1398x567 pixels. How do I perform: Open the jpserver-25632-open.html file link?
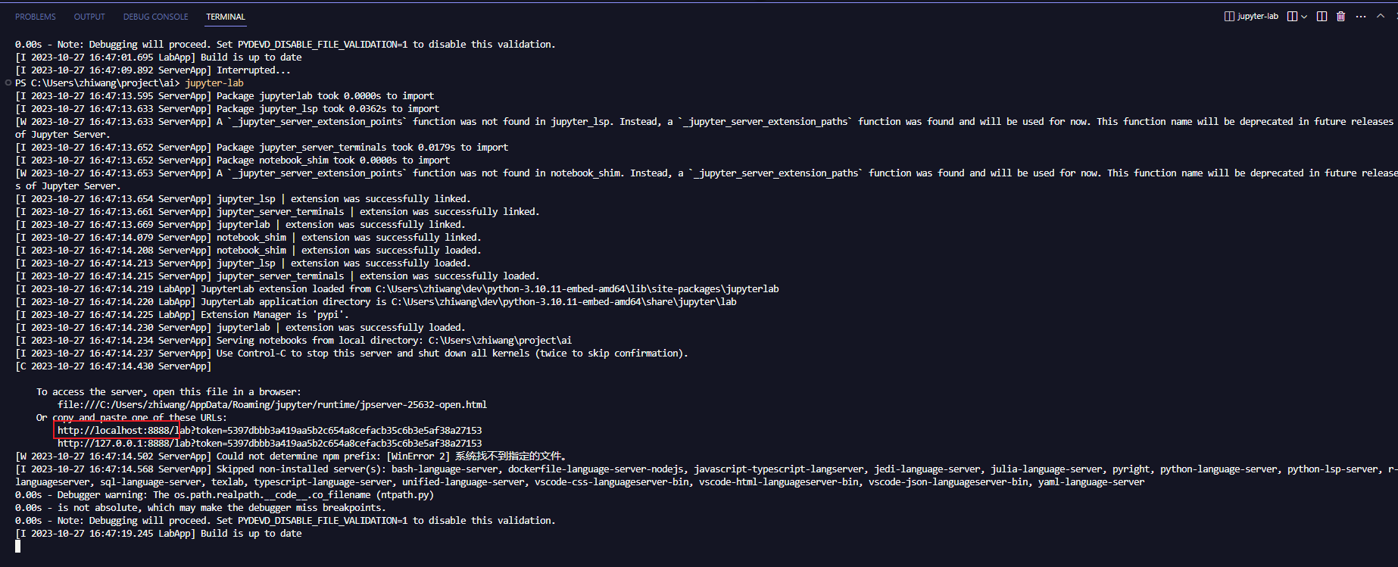(x=272, y=404)
